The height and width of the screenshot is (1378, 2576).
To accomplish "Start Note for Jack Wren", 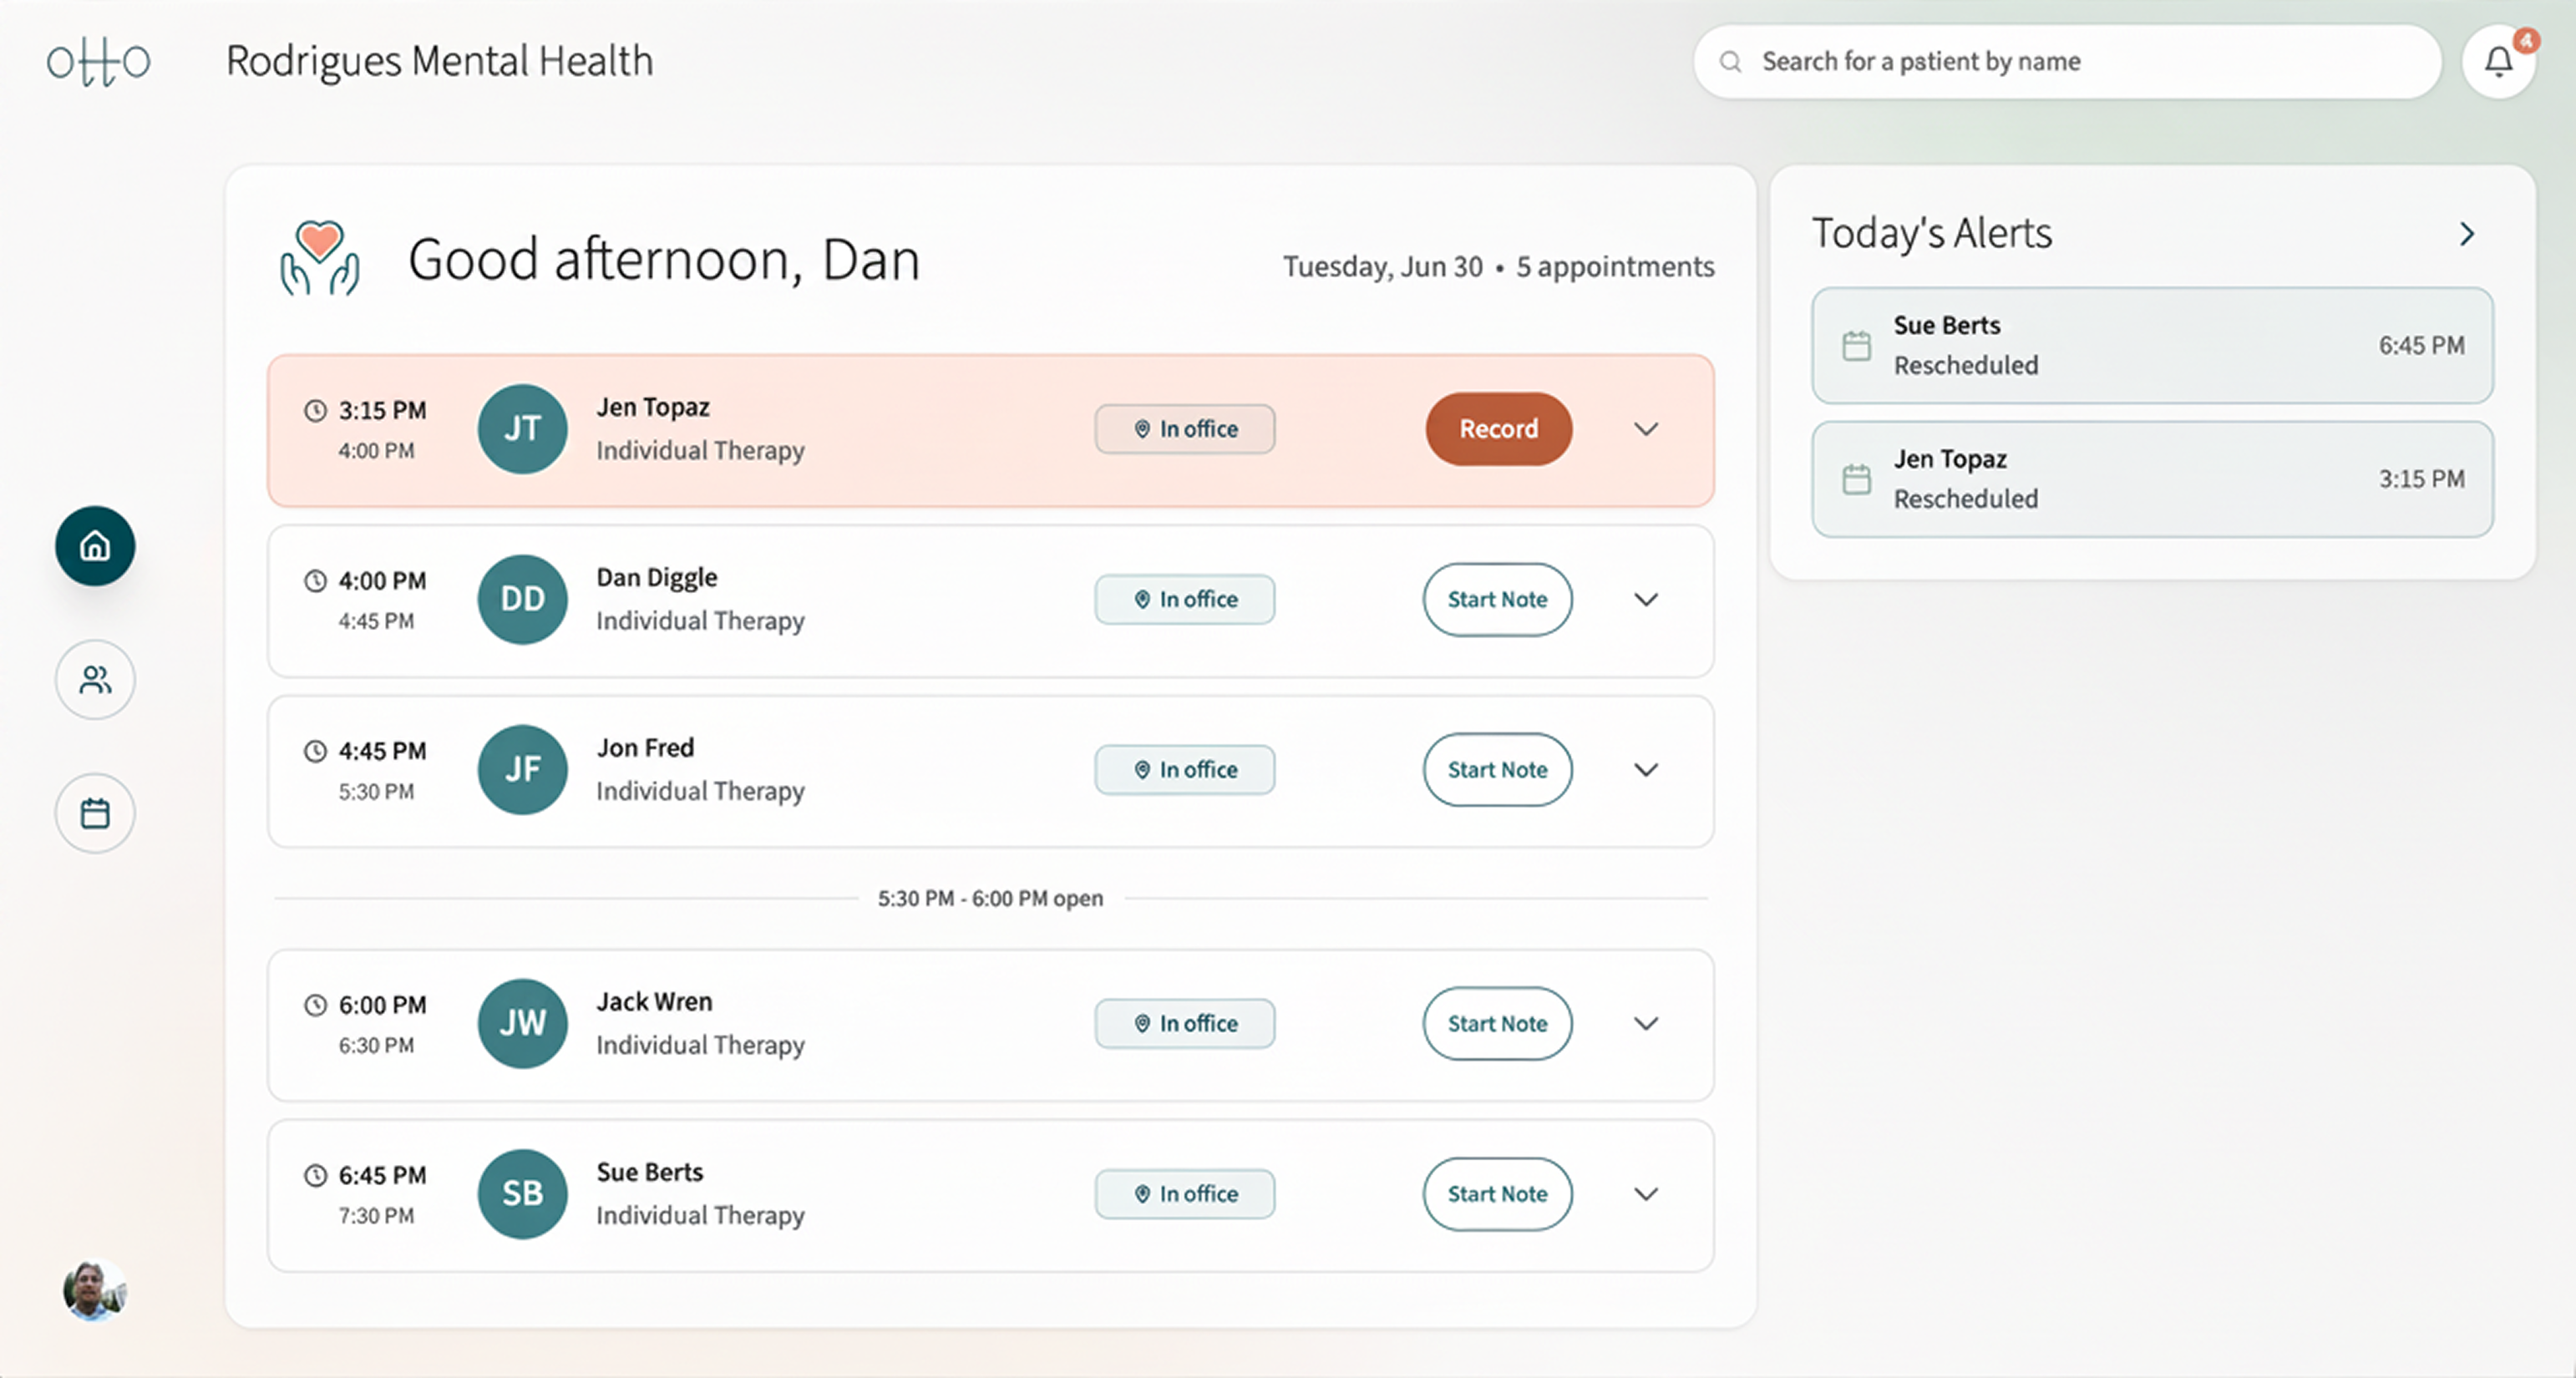I will pos(1497,1023).
